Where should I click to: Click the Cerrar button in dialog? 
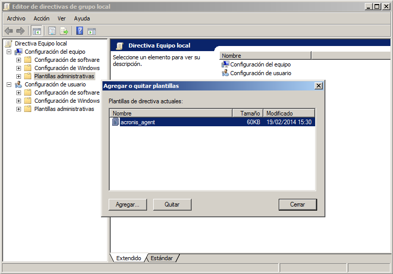point(297,204)
